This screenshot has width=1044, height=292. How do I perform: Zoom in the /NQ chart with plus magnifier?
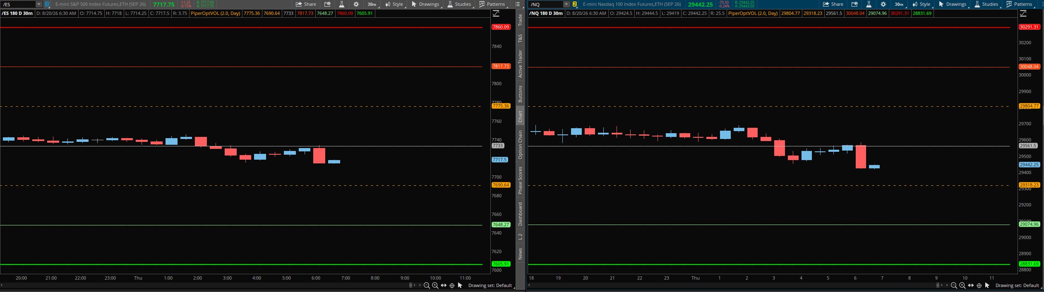coord(962,285)
